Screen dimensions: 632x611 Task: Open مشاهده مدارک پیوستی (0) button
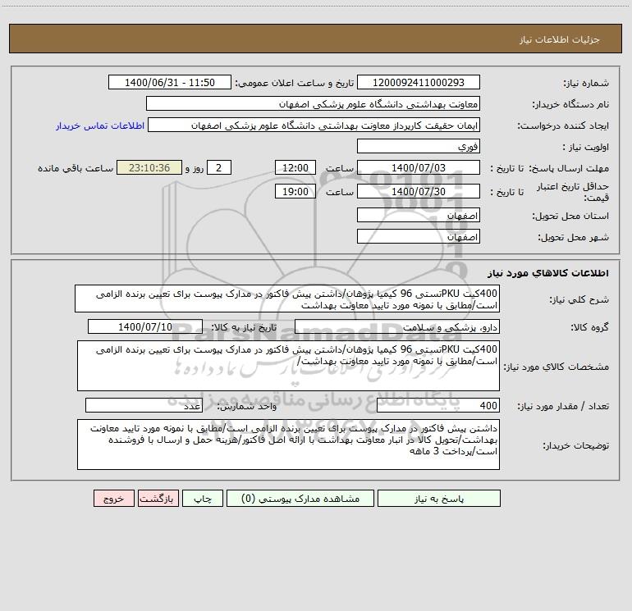300,499
